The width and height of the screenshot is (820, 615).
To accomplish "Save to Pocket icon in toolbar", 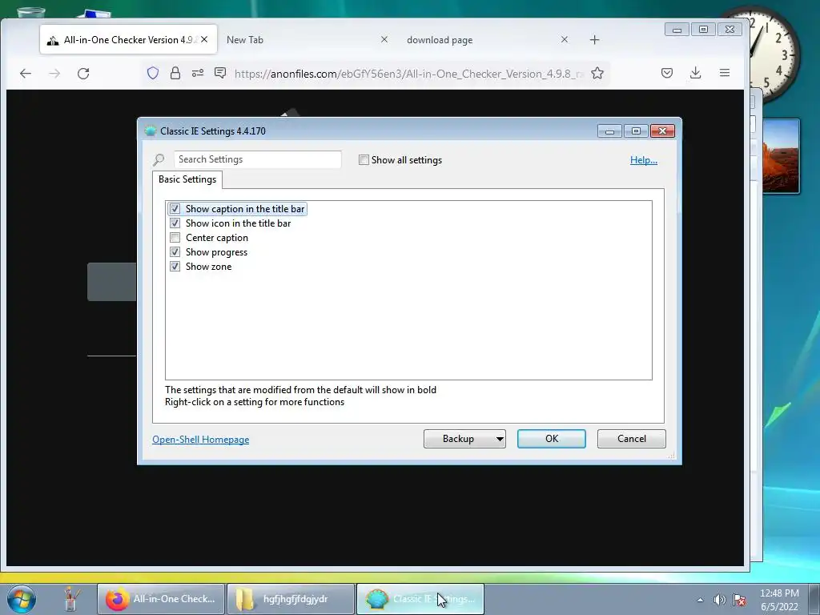I will (x=667, y=73).
